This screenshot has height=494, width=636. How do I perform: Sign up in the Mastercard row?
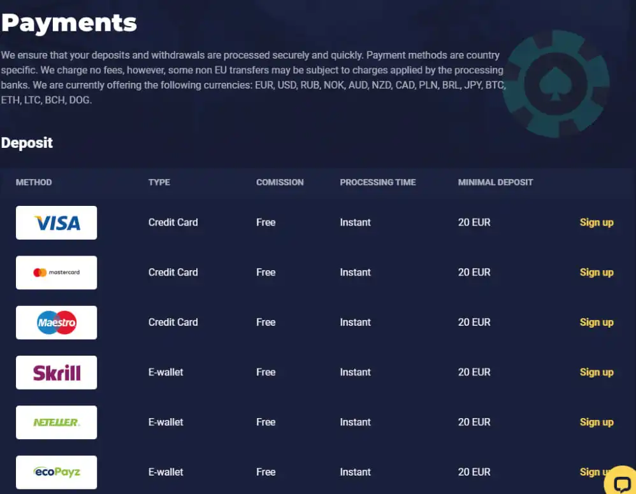(596, 272)
